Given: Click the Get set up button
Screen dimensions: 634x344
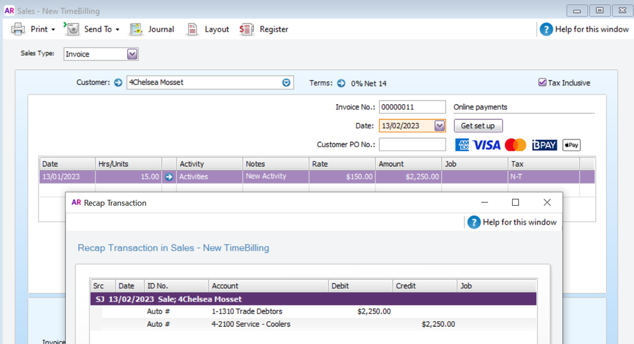Looking at the screenshot, I should 478,126.
